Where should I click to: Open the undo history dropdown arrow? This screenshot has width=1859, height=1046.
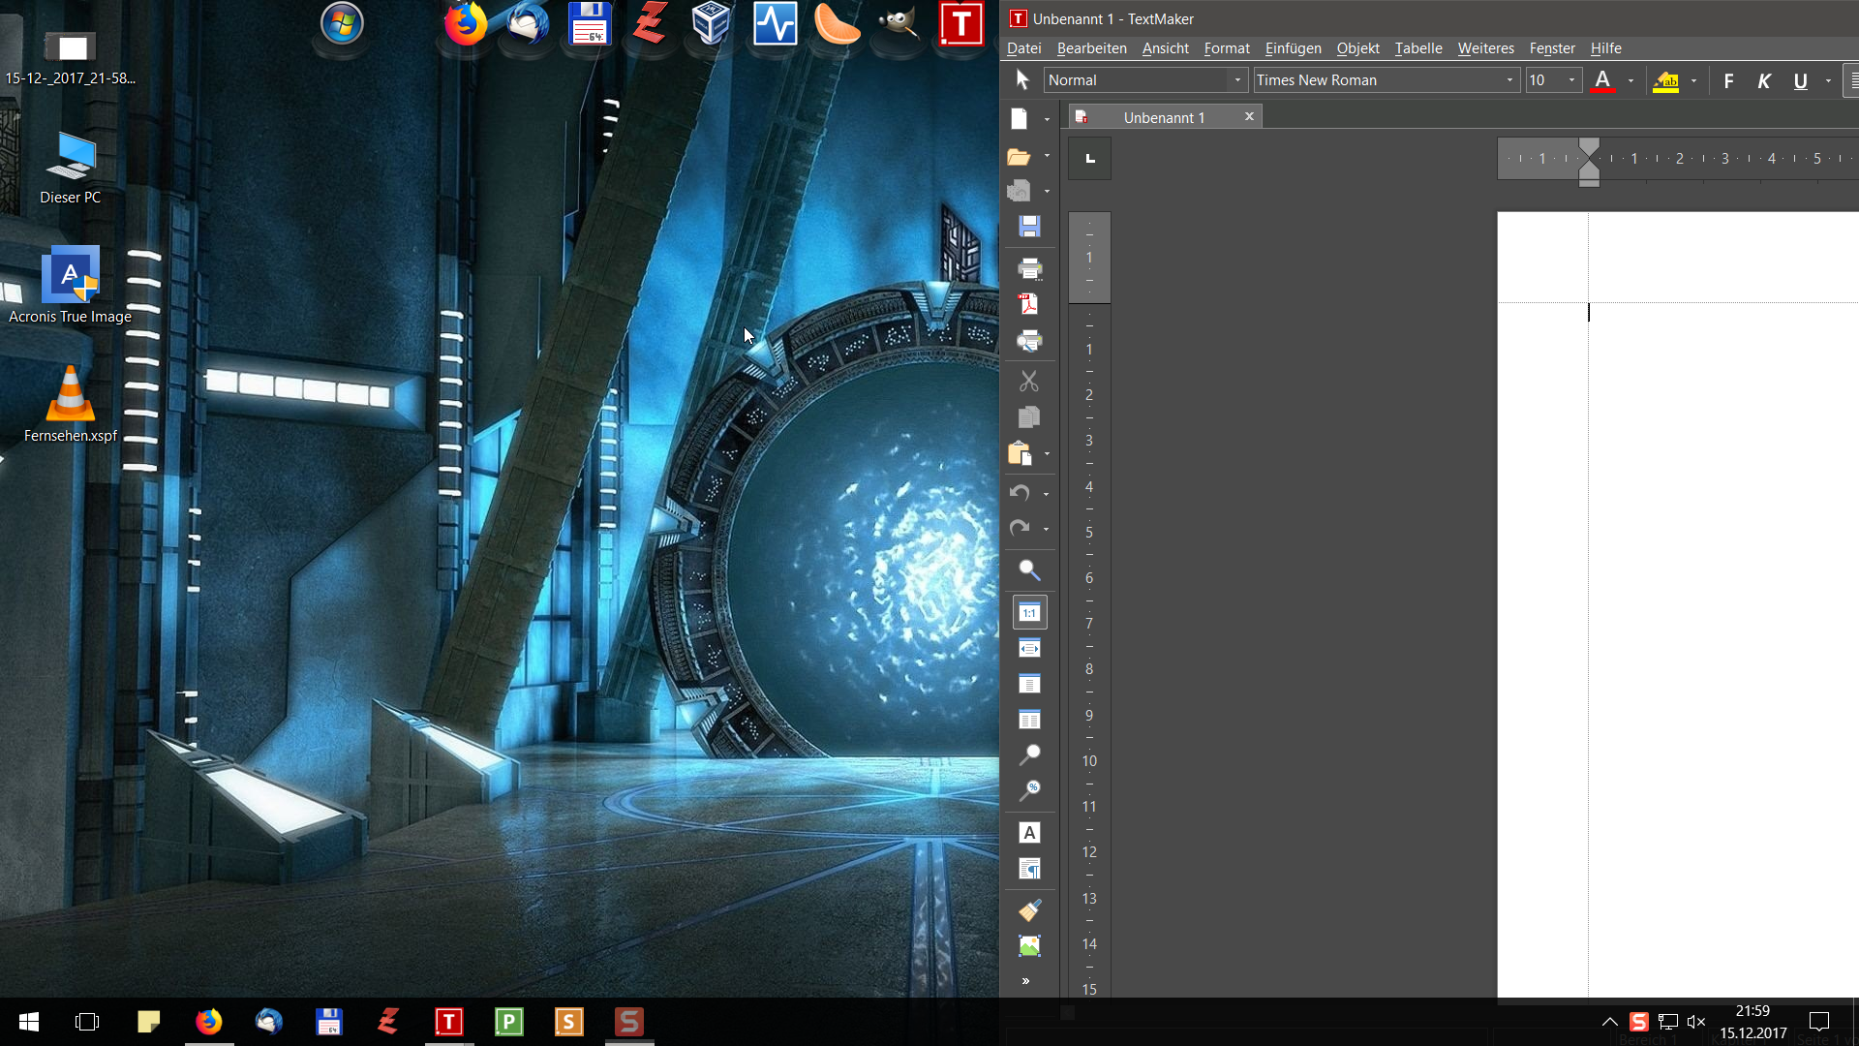pyautogui.click(x=1046, y=494)
